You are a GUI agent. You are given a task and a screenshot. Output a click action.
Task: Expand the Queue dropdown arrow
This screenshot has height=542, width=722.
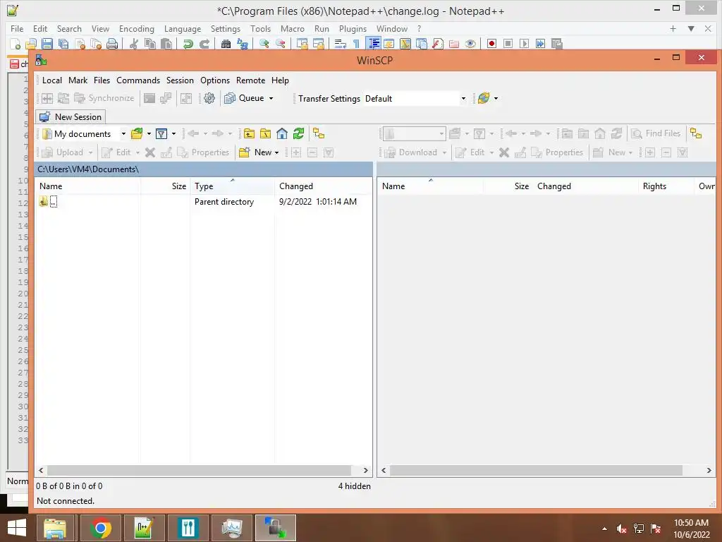coord(271,98)
